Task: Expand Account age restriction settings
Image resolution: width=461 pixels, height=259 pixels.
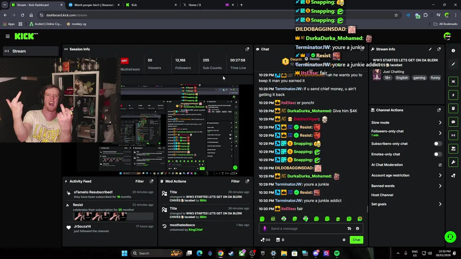Action: [x=440, y=176]
